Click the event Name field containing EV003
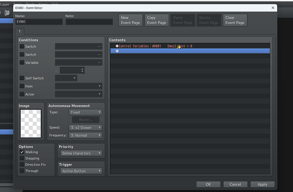The image size is (293, 192). (x=39, y=22)
